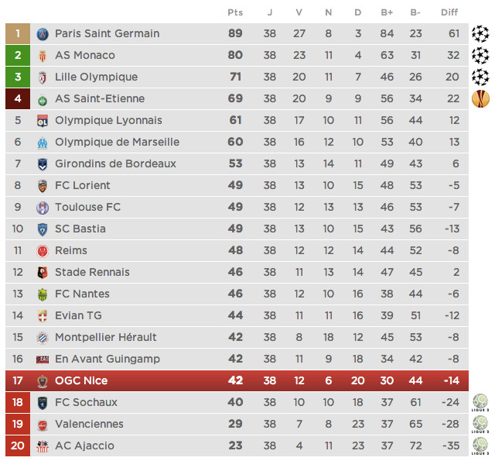This screenshot has width=495, height=461.
Task: Click the red rank 20 position badge
Action: coord(17,446)
